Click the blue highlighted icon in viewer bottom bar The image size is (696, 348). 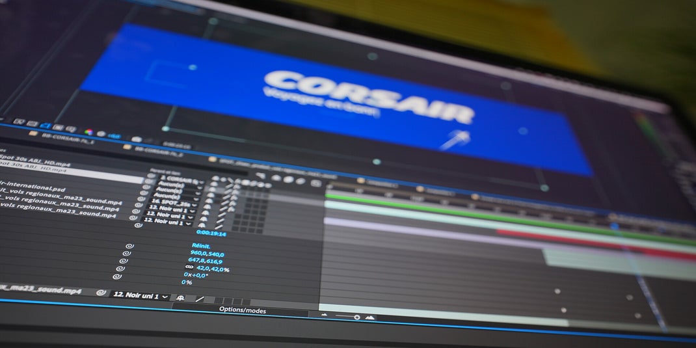(x=46, y=126)
